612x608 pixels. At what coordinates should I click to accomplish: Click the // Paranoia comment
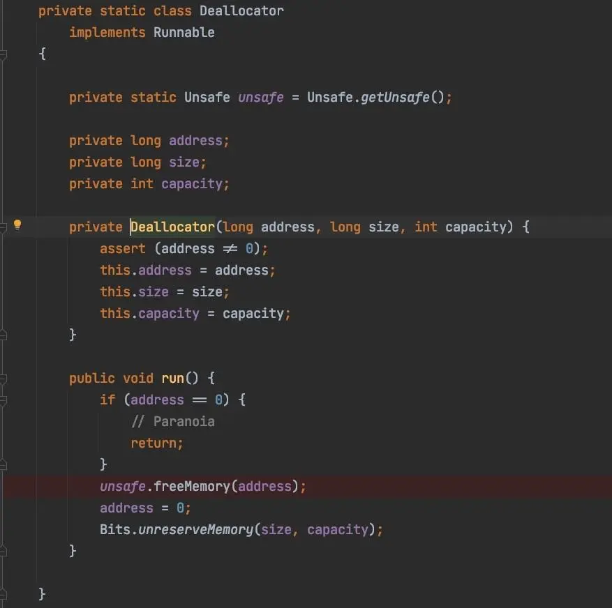(173, 422)
